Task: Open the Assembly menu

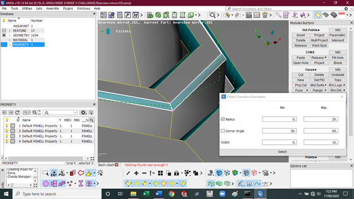Action: pyautogui.click(x=53, y=8)
